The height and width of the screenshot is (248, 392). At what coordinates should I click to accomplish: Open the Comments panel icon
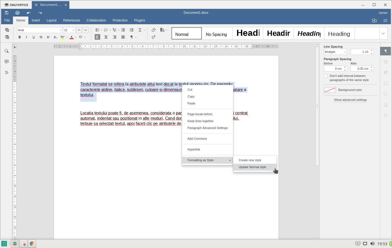[7, 62]
